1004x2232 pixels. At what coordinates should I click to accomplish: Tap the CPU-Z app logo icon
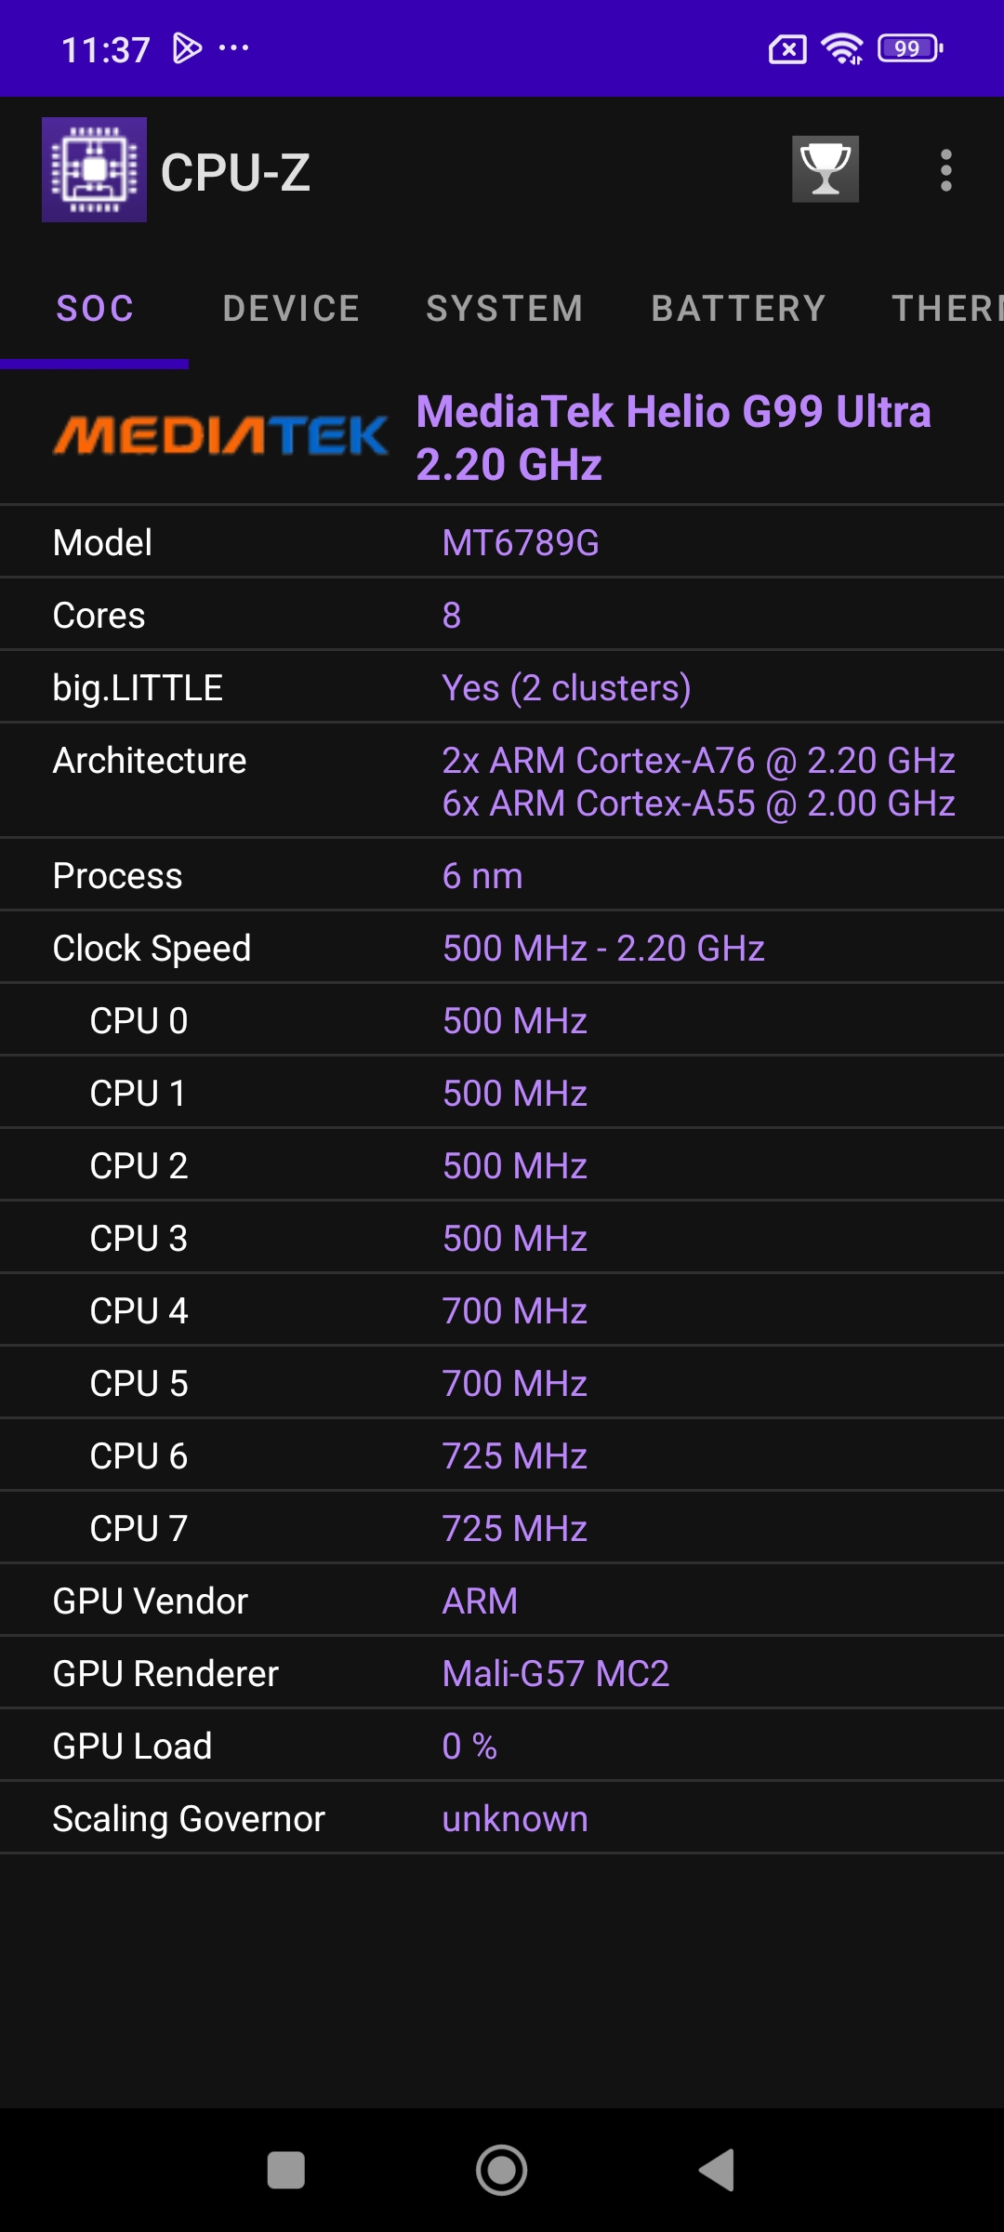click(x=94, y=170)
